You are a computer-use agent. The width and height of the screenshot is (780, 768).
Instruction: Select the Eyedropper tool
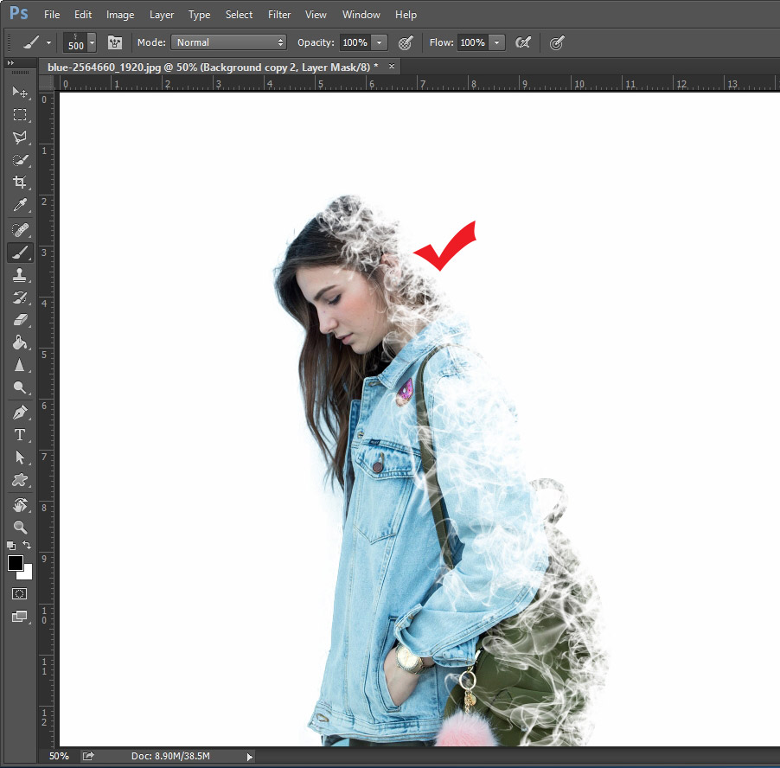[x=20, y=204]
